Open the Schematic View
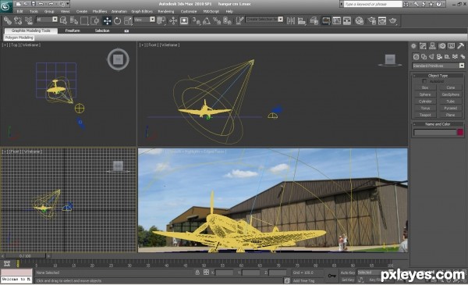The width and height of the screenshot is (468, 285). 347,20
